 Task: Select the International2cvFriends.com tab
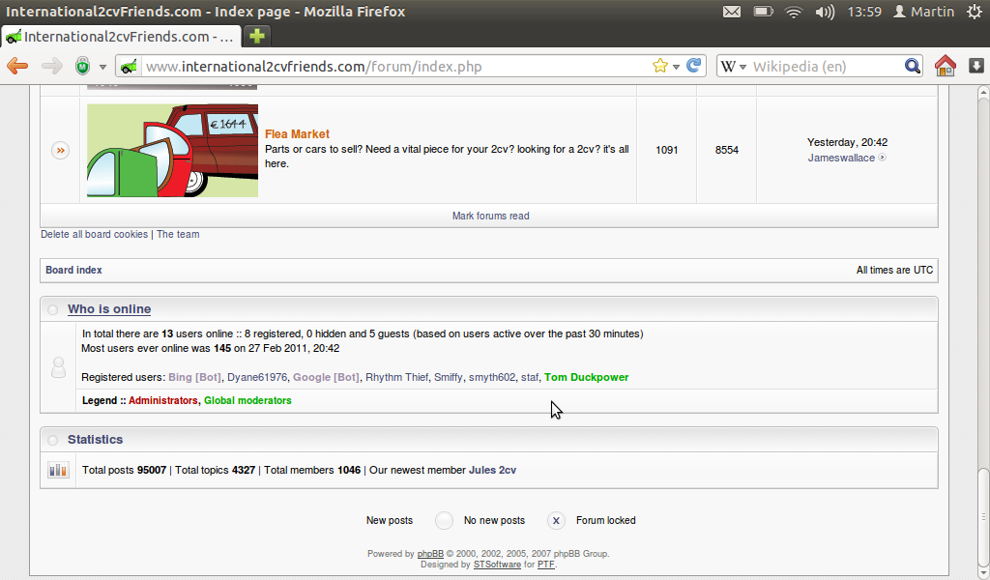tap(121, 37)
